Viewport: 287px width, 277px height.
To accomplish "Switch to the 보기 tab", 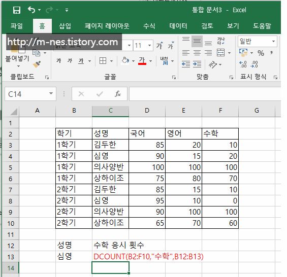I will pos(233,26).
